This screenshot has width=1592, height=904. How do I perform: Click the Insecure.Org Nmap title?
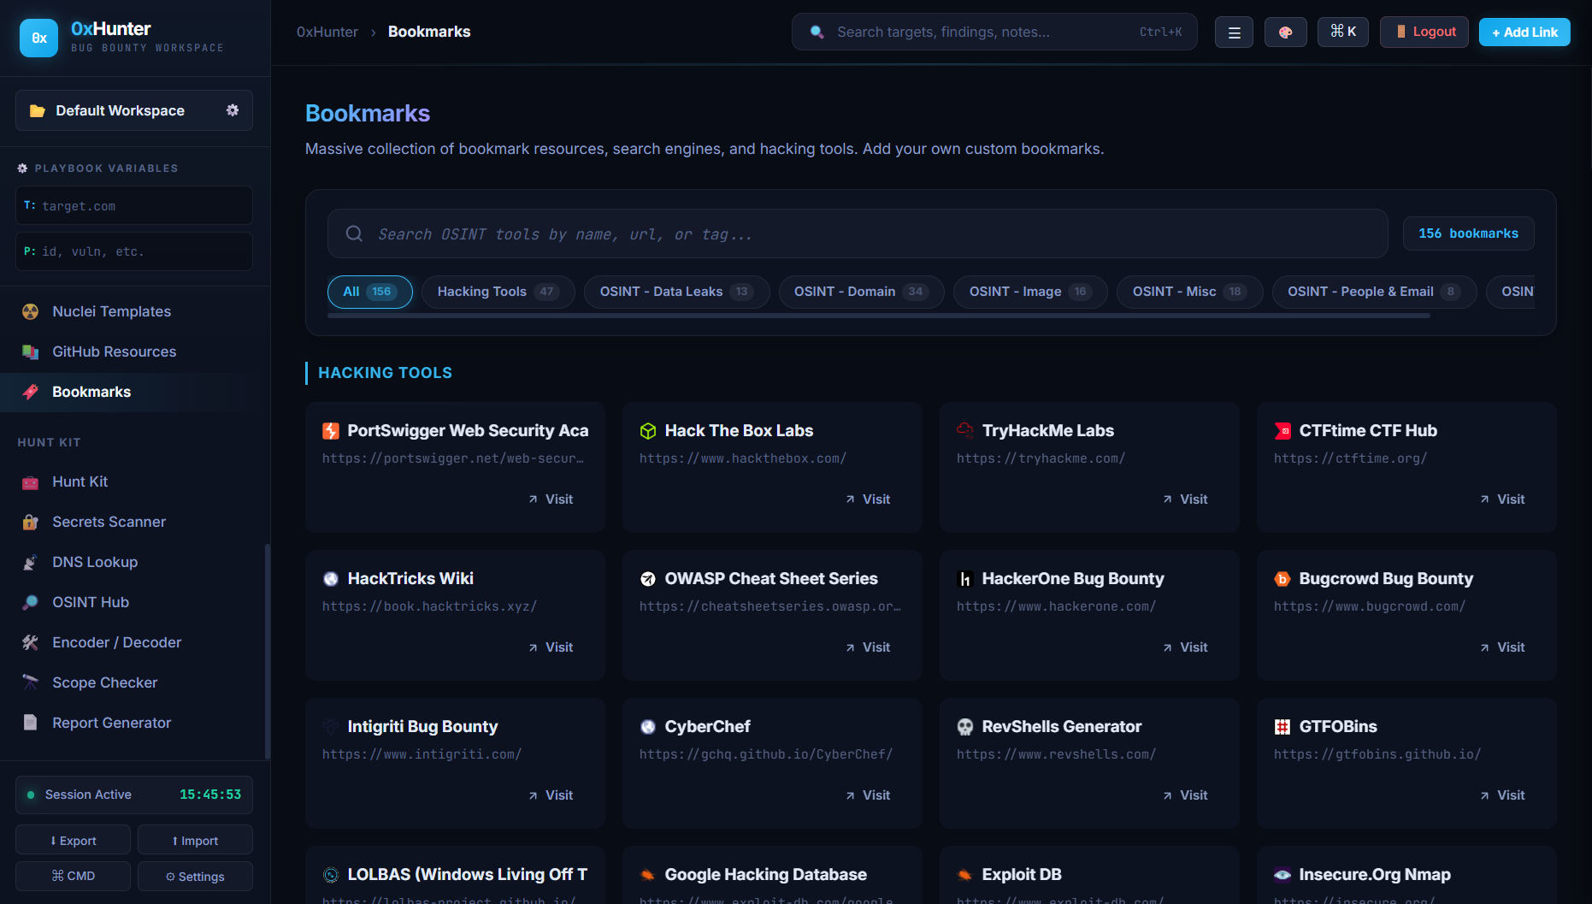[1375, 874]
